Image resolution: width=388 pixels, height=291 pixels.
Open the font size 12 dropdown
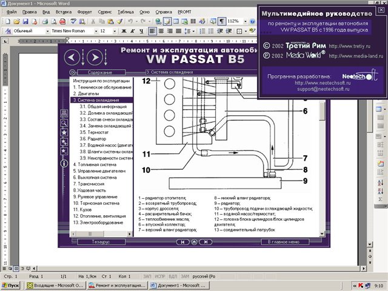click(115, 31)
